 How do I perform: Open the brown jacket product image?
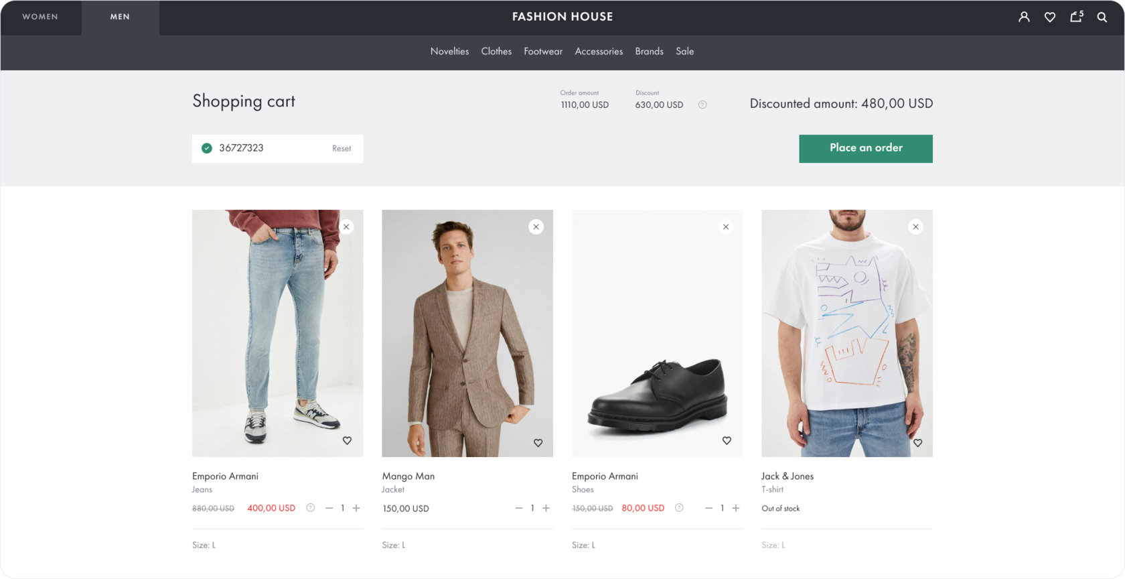467,333
